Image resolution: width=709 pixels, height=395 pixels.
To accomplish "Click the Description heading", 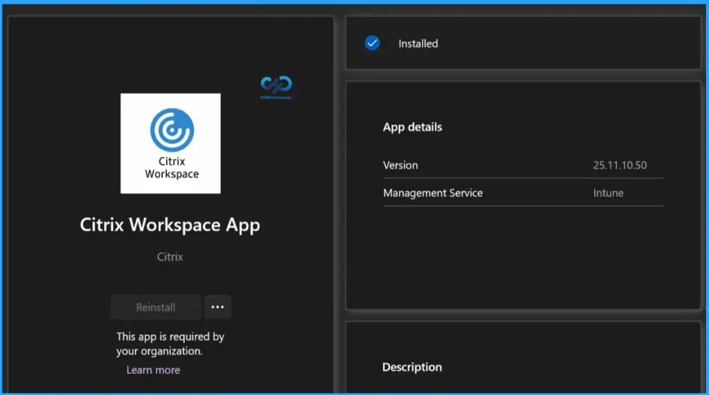I will (x=412, y=367).
